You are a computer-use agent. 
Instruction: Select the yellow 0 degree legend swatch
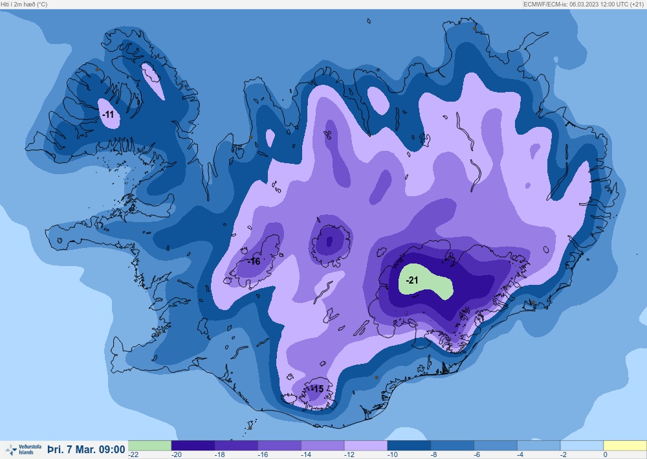coord(625,445)
